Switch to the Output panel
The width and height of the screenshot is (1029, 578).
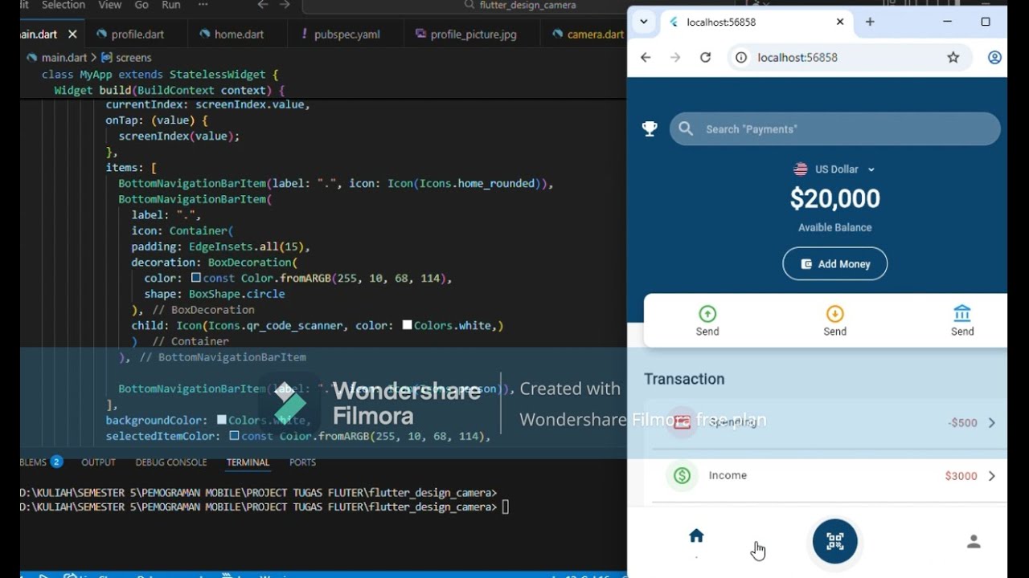[x=98, y=462]
